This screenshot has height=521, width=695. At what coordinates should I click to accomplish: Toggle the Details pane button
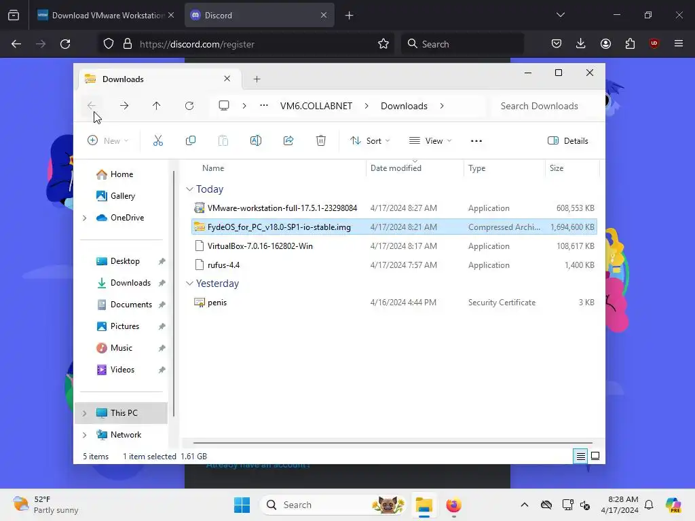(x=568, y=141)
